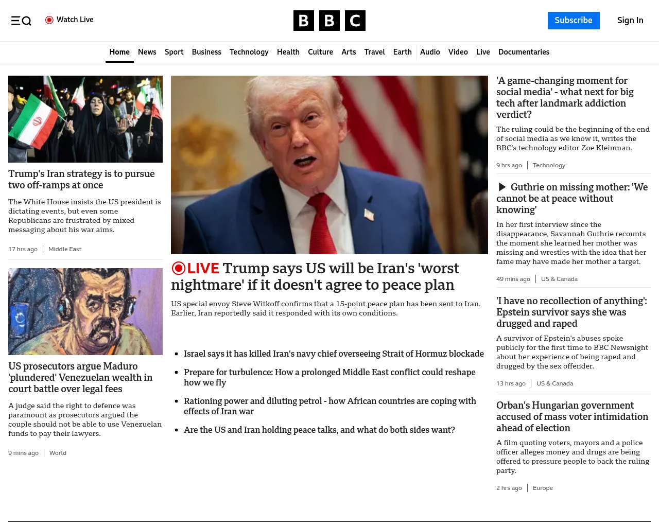The height and width of the screenshot is (527, 659).
Task: Click the Iranian flags protest thumbnail
Action: [85, 119]
